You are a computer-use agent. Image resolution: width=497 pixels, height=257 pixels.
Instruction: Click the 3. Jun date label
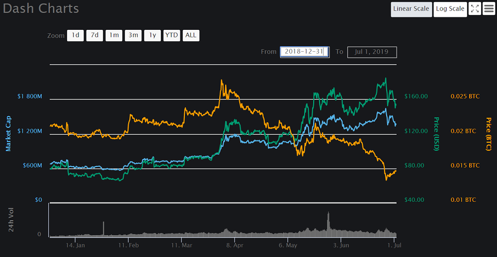[x=340, y=246]
